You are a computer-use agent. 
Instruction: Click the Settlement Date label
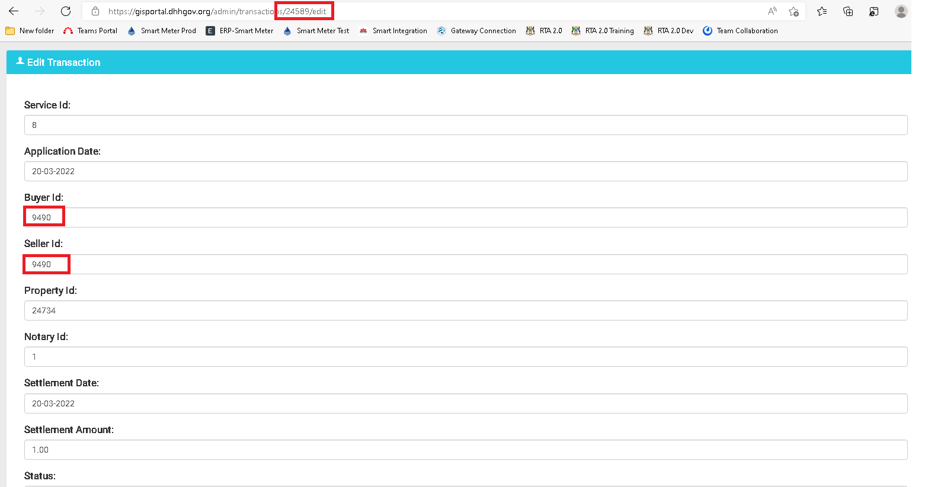62,383
